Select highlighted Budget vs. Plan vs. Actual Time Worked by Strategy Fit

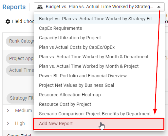coord(99,19)
